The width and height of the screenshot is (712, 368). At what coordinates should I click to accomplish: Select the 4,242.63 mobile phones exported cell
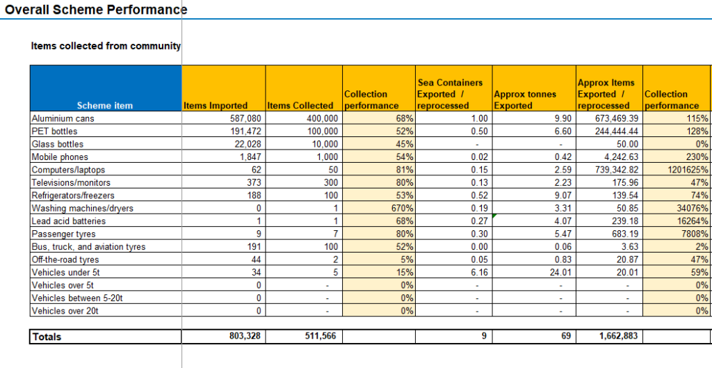click(x=609, y=157)
